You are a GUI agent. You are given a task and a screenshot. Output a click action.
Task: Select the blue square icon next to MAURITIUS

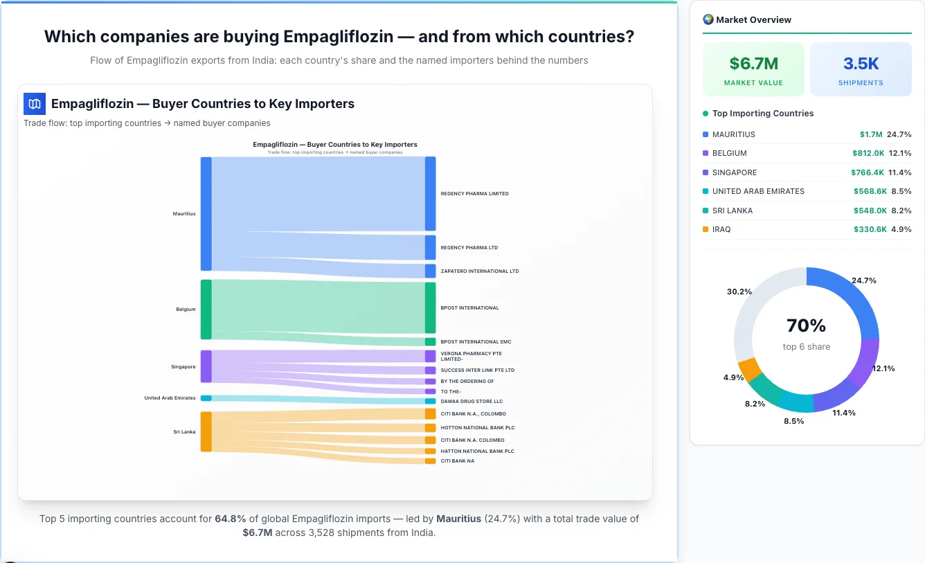point(705,134)
